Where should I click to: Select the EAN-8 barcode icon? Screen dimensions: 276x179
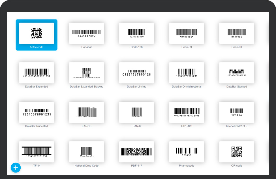(x=136, y=112)
